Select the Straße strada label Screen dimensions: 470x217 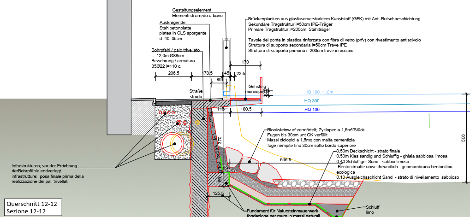[x=196, y=94]
